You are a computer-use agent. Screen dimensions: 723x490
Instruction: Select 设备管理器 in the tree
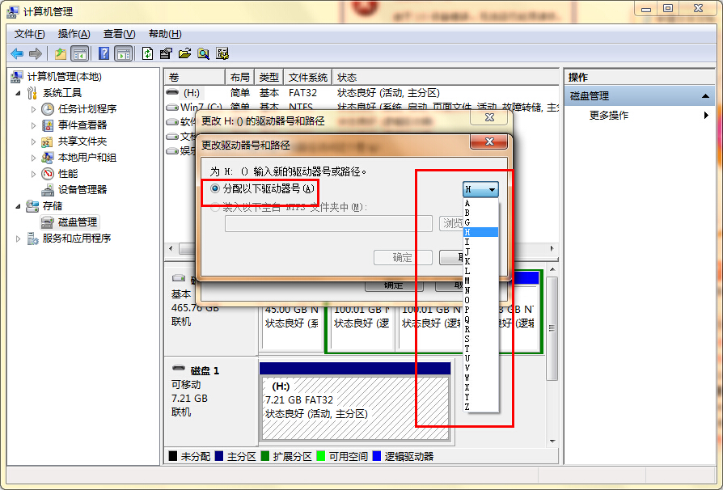click(x=82, y=189)
